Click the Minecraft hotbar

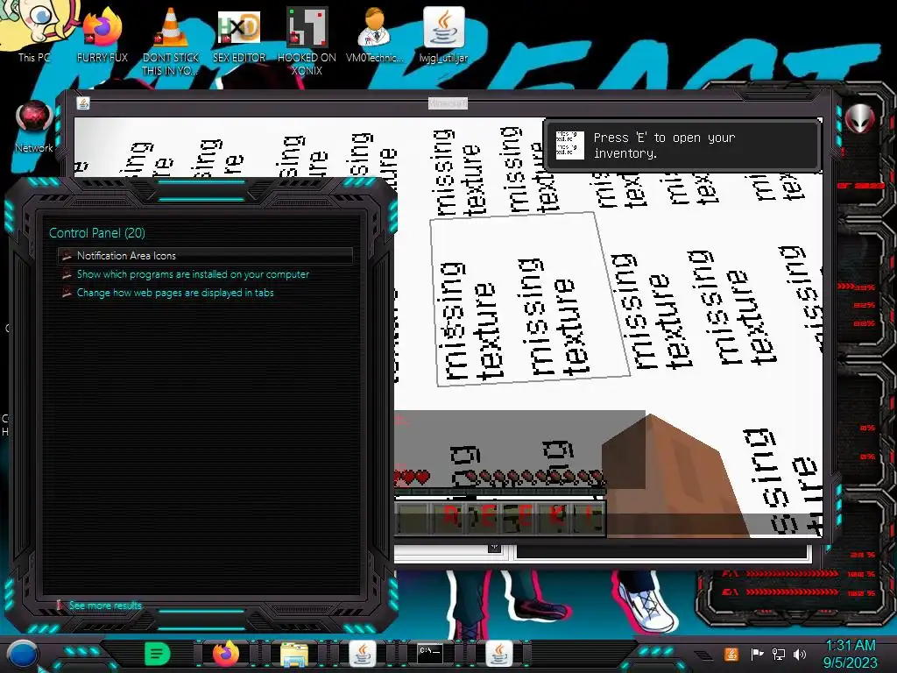point(500,517)
